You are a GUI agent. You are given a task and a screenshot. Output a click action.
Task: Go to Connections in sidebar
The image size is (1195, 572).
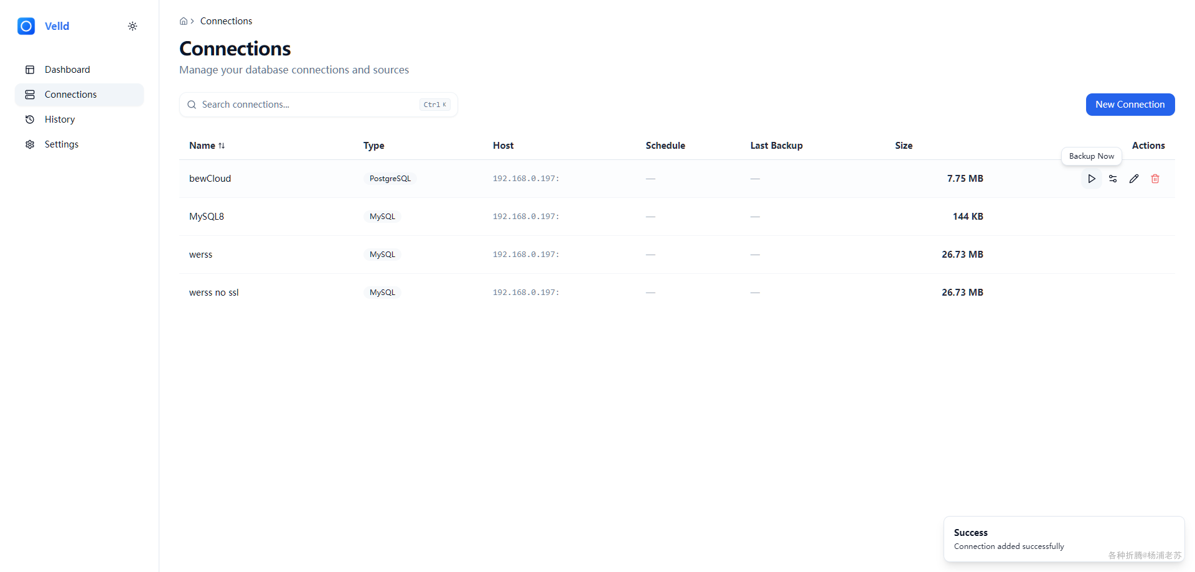[79, 95]
